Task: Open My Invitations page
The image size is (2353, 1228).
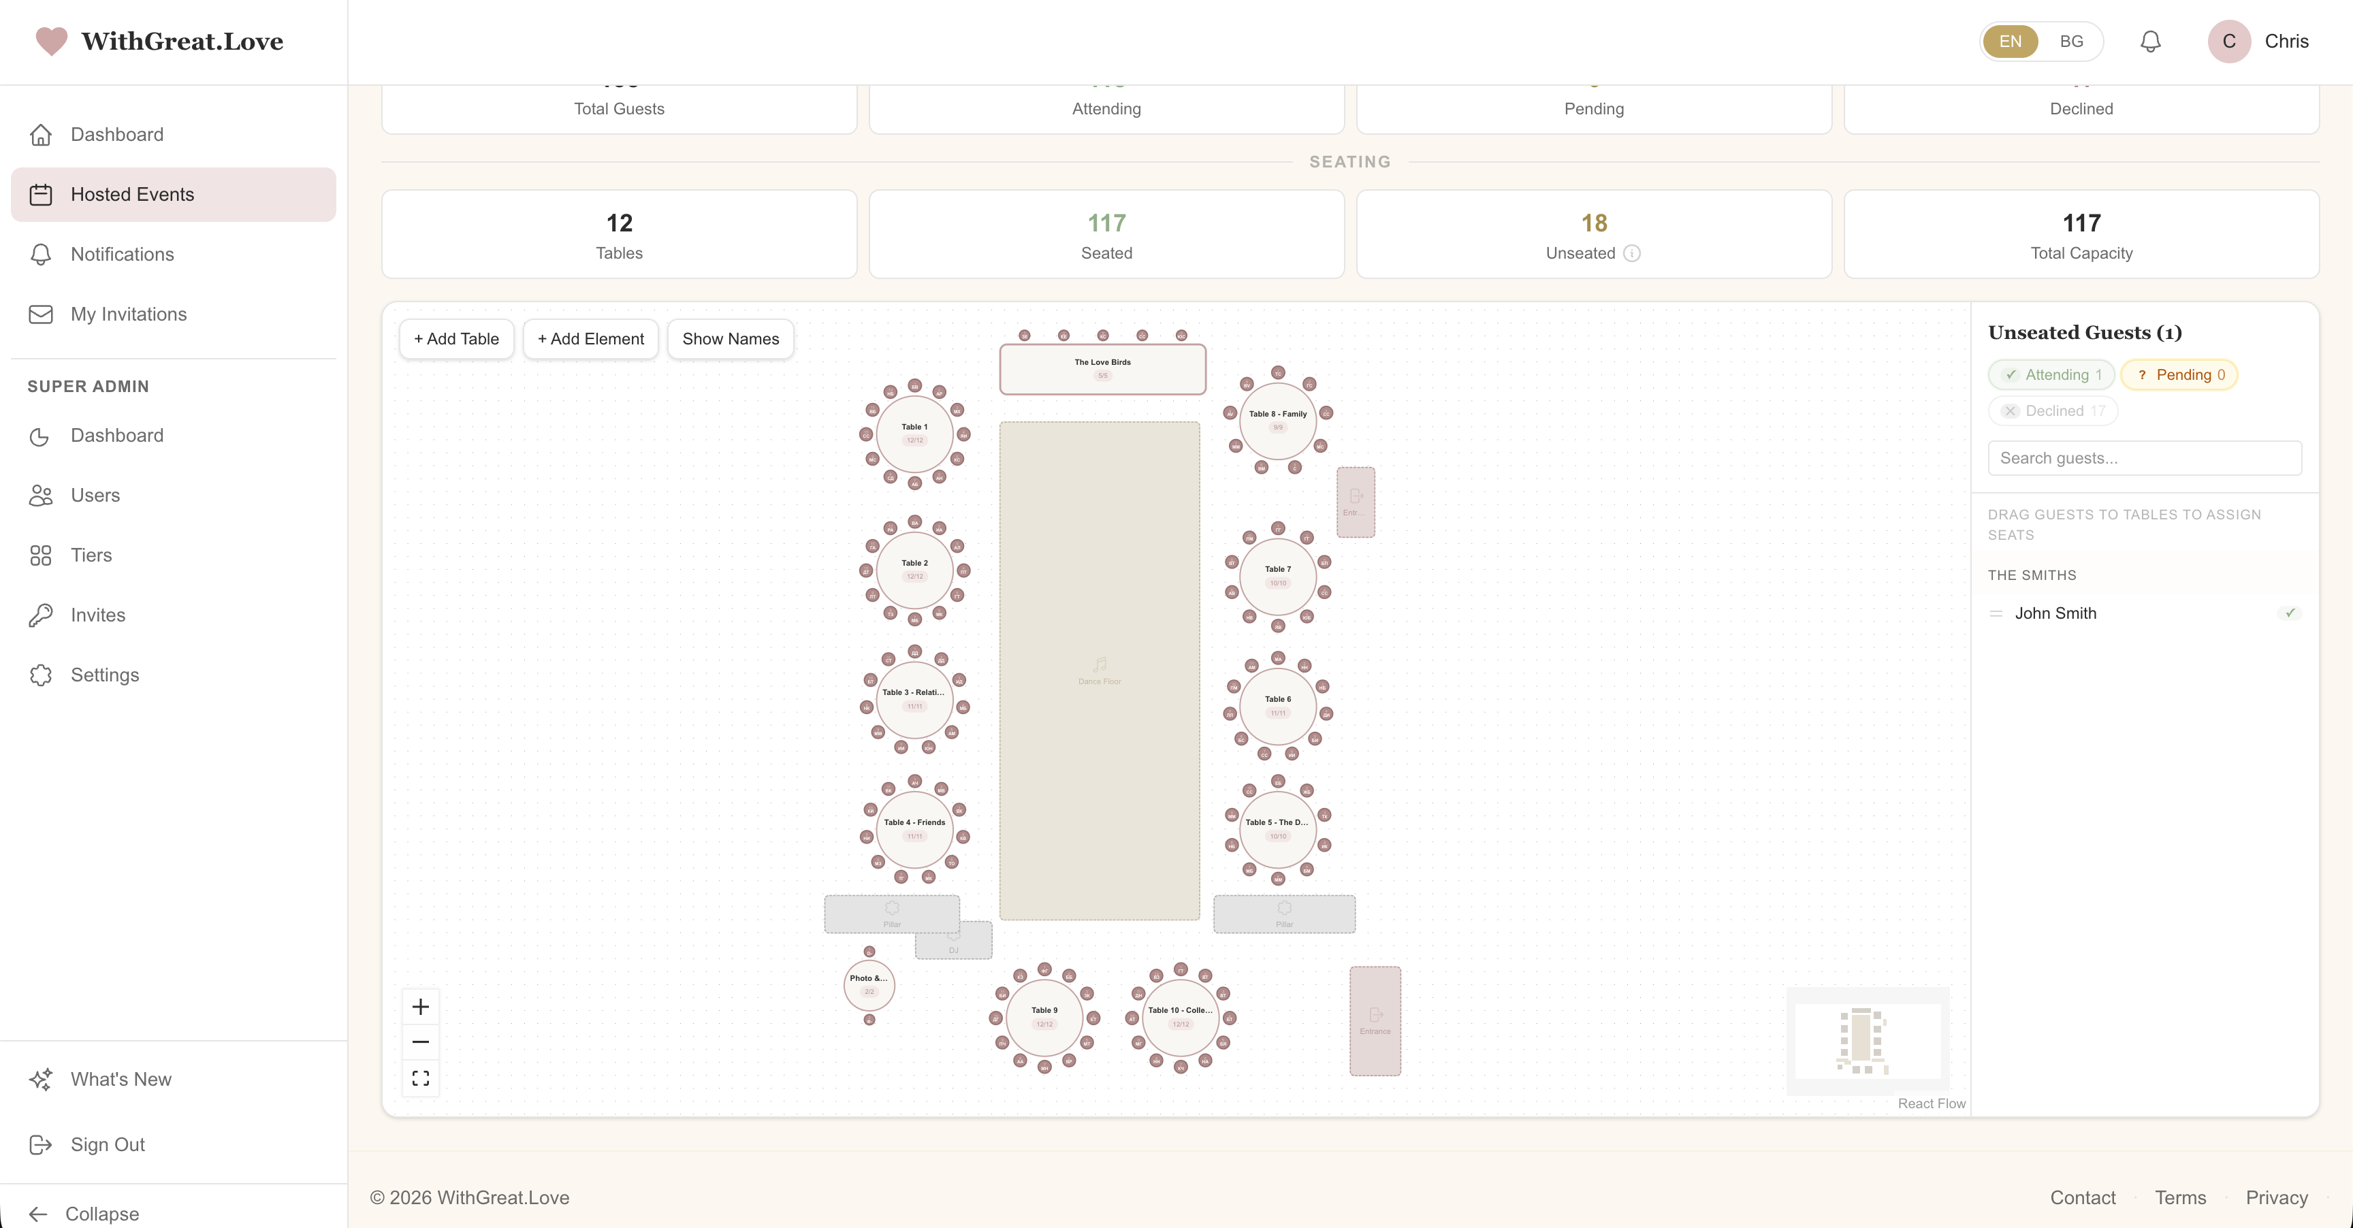Action: tap(174, 314)
